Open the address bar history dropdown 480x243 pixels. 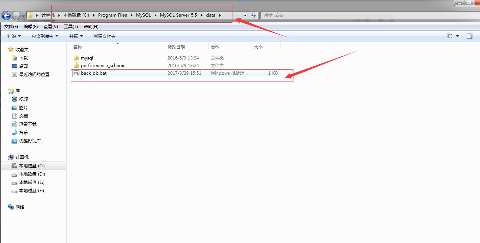pos(245,16)
